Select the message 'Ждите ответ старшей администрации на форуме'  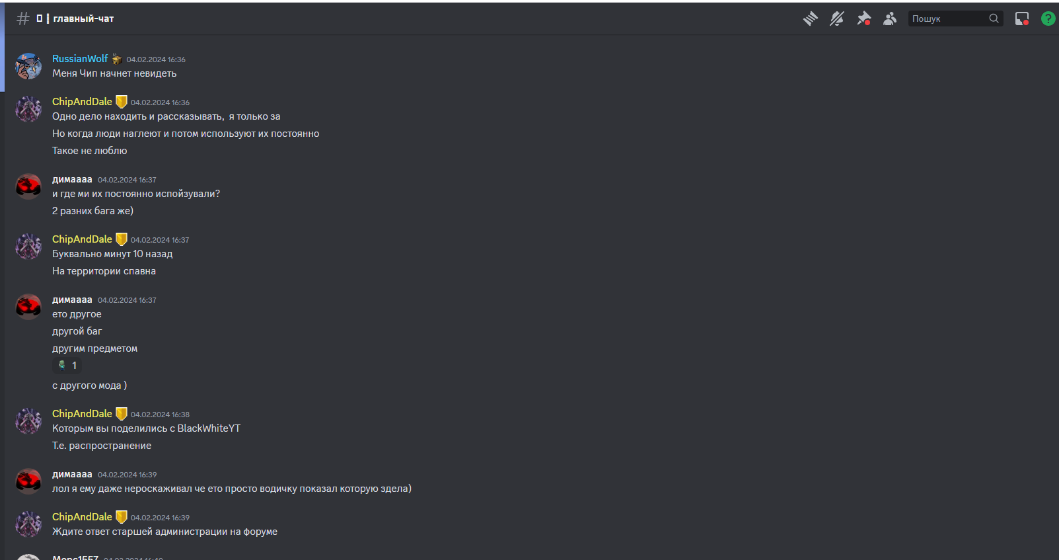click(165, 532)
